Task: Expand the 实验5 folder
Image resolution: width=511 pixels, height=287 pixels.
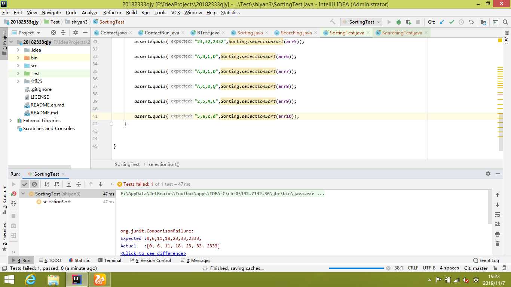Action: coord(18,81)
